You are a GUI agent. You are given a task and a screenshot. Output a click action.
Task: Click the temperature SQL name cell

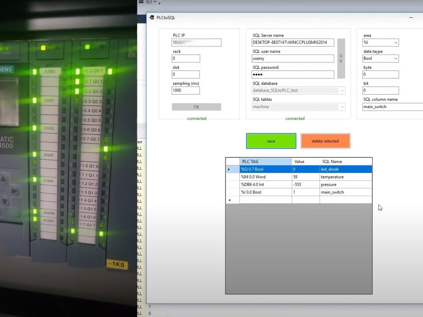(346, 177)
